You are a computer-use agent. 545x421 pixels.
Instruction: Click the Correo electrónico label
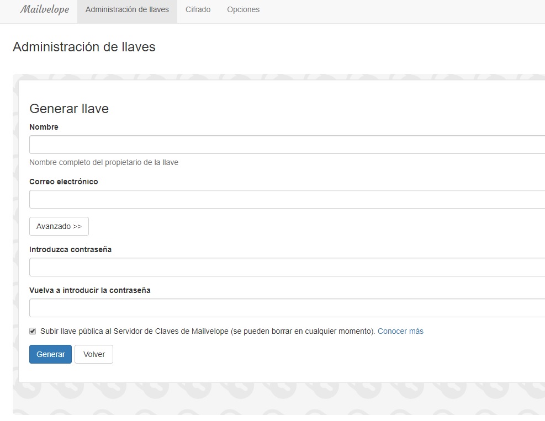click(x=64, y=182)
